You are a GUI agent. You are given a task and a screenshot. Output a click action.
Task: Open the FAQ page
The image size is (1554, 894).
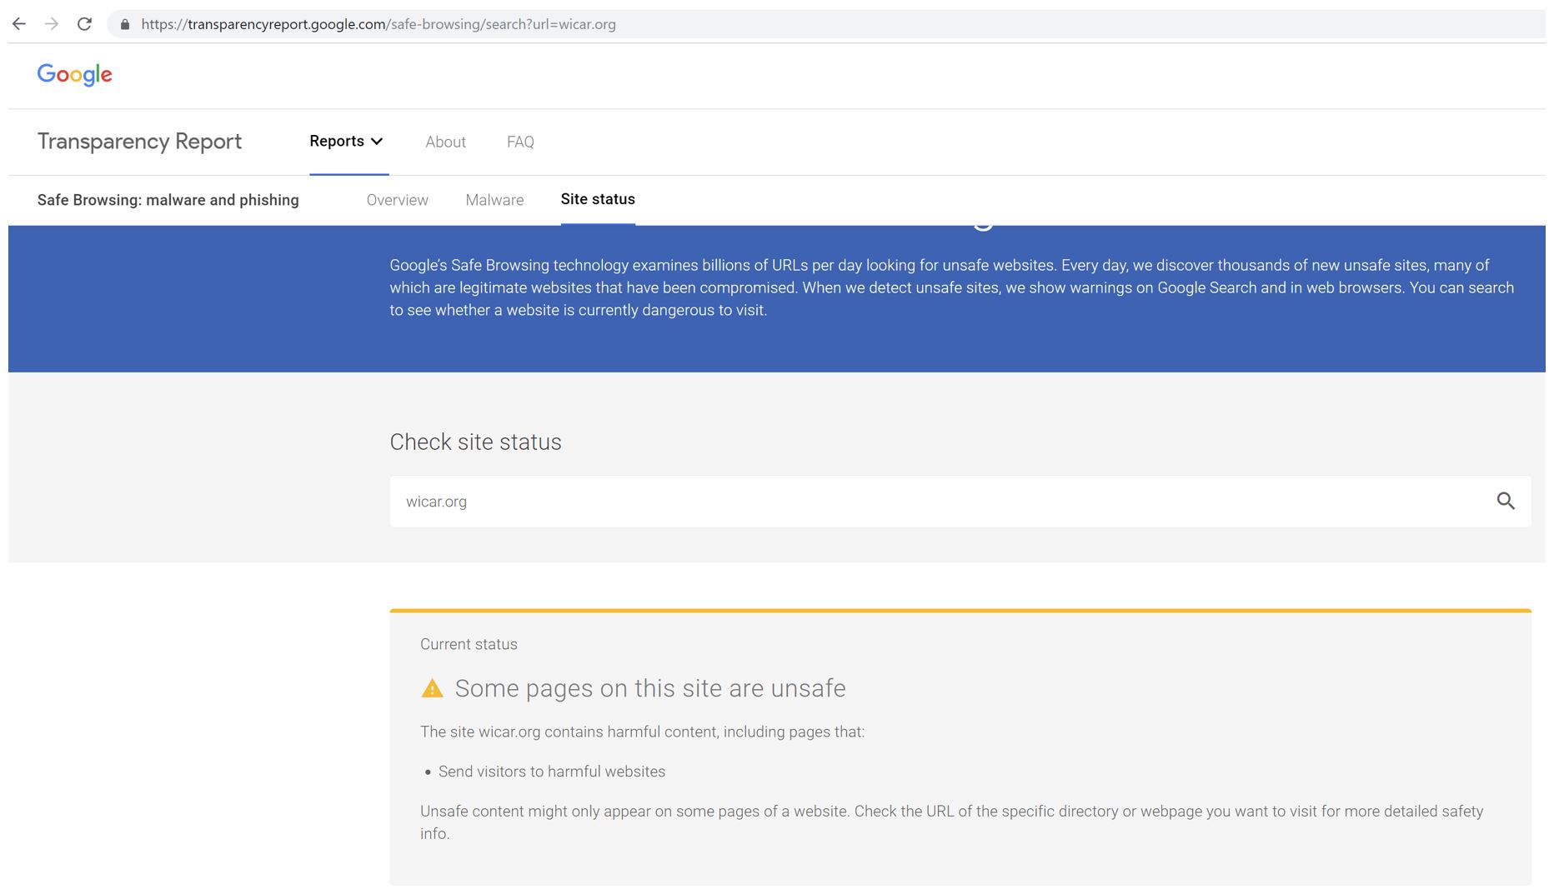520,142
